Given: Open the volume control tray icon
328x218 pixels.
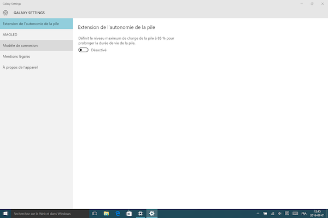Looking at the screenshot, I should pos(280,214).
